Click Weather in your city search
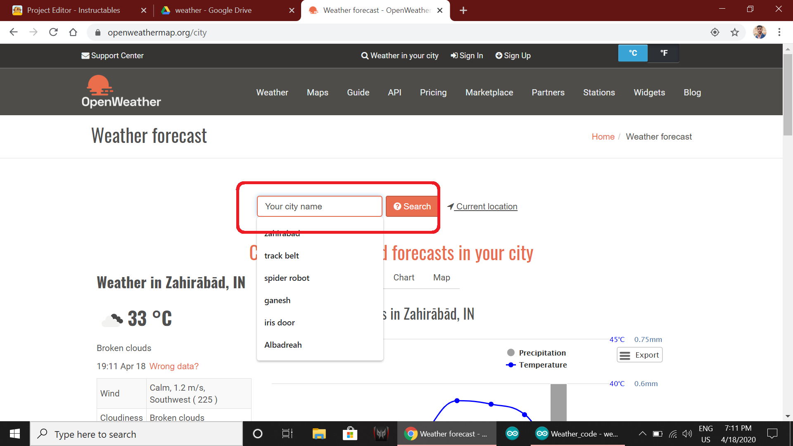793x446 pixels. tap(400, 55)
